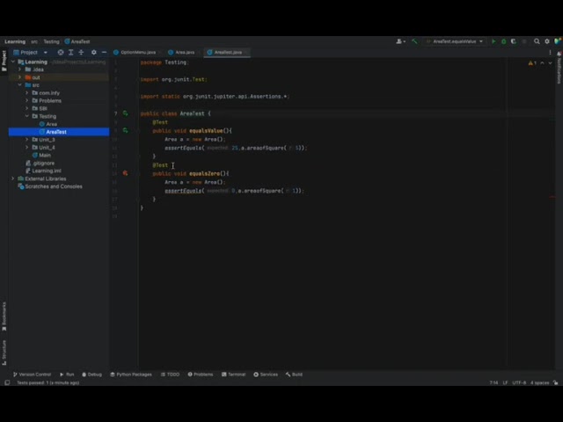This screenshot has width=563, height=422.
Task: Click Collapse All icon in Project panel
Action: (x=81, y=53)
